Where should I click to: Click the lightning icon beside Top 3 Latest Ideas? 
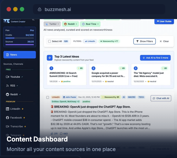click(x=49, y=58)
